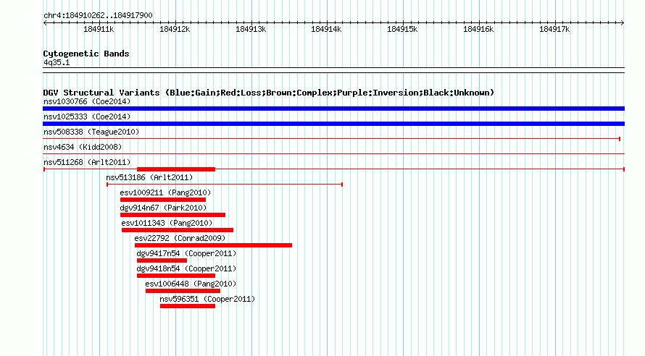Image resolution: width=645 pixels, height=356 pixels.
Task: Click the 184916k ruler tick label
Action: 478,29
